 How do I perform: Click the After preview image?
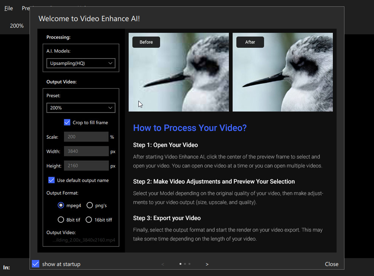283,72
